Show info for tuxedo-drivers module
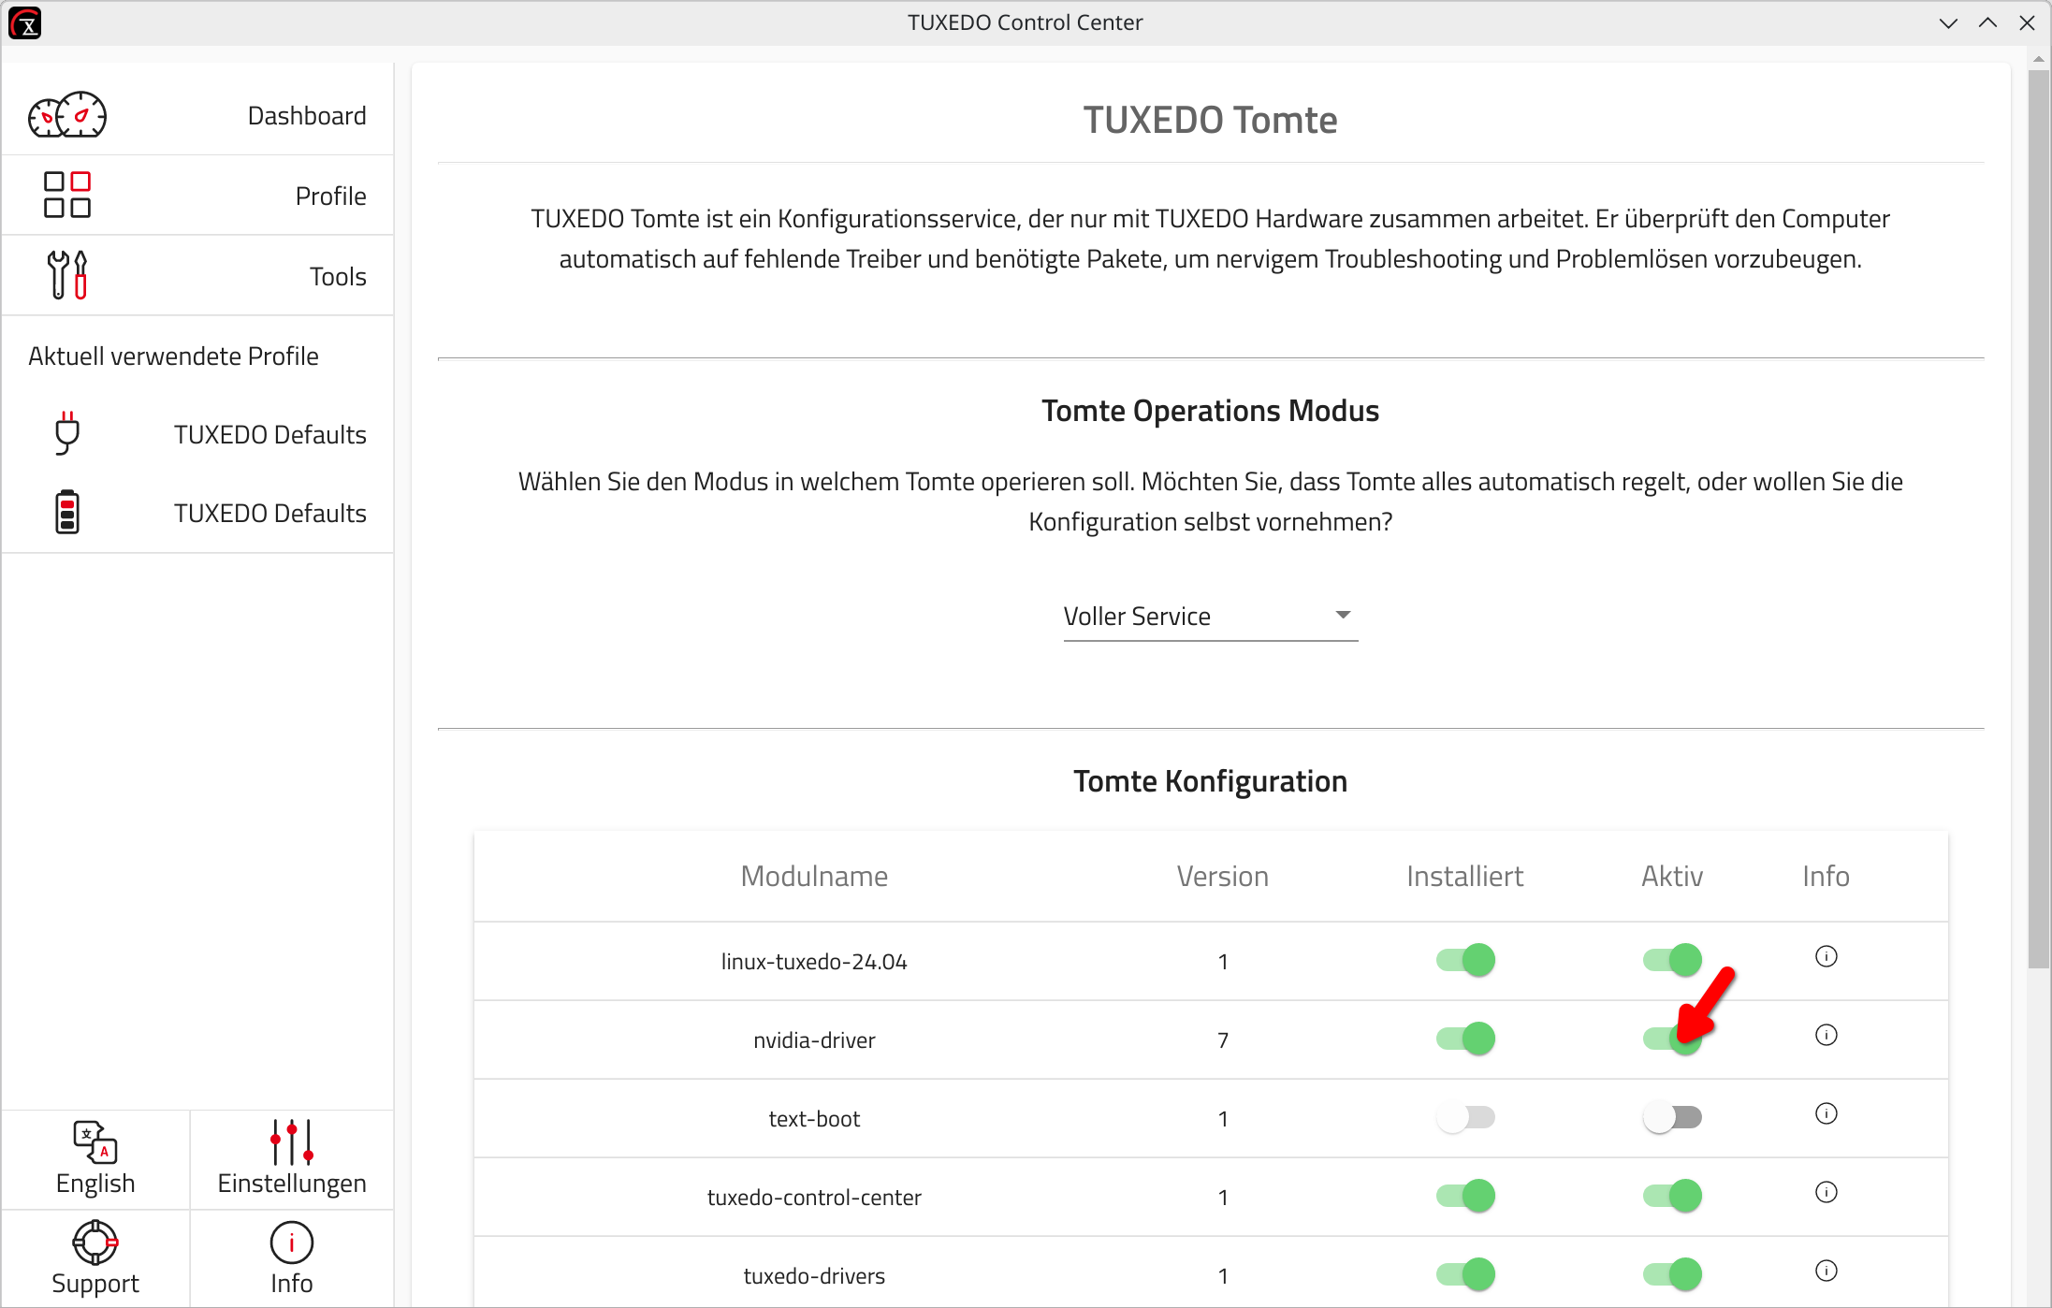Image resolution: width=2052 pixels, height=1308 pixels. pyautogui.click(x=1826, y=1271)
